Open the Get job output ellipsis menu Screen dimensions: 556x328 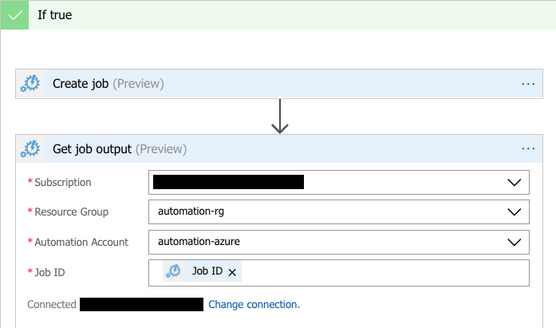point(528,148)
